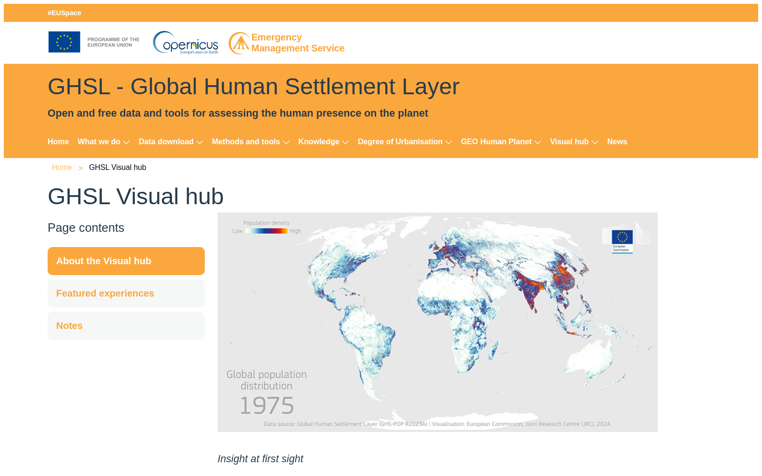Expand the Visual hub chevron
The width and height of the screenshot is (762, 476).
point(595,142)
